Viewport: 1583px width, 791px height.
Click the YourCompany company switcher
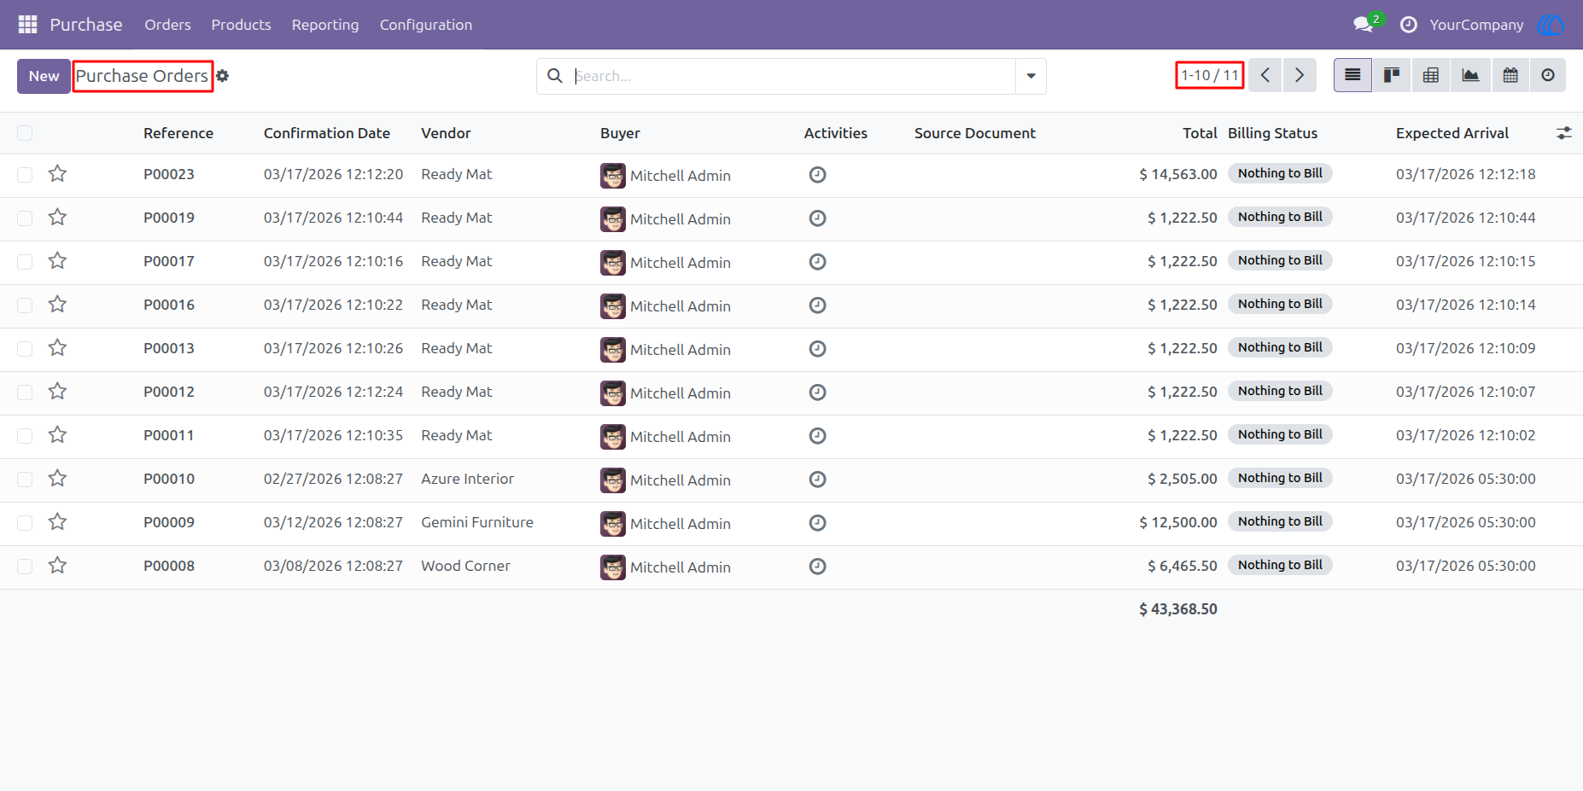click(1476, 25)
